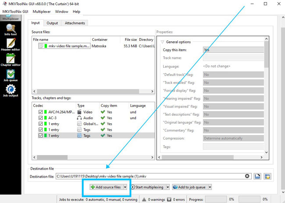
Task: Click the Codec column header
Action: [54, 106]
